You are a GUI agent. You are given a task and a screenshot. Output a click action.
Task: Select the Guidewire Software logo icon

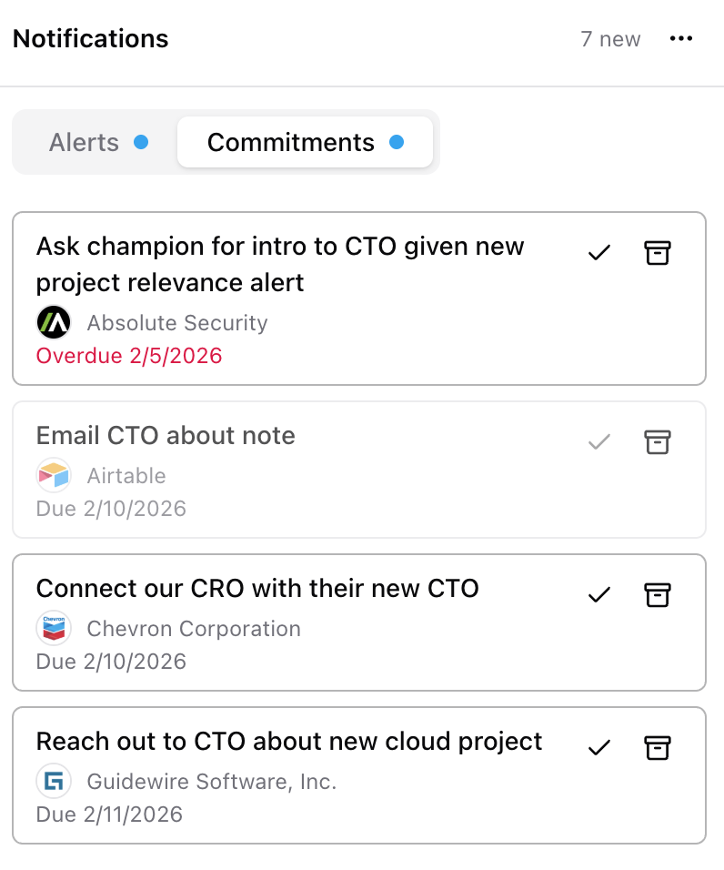point(54,781)
